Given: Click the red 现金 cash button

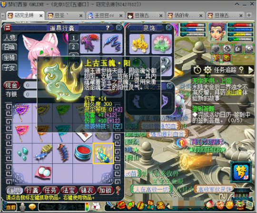Looking at the screenshot, I should [x=11, y=85].
